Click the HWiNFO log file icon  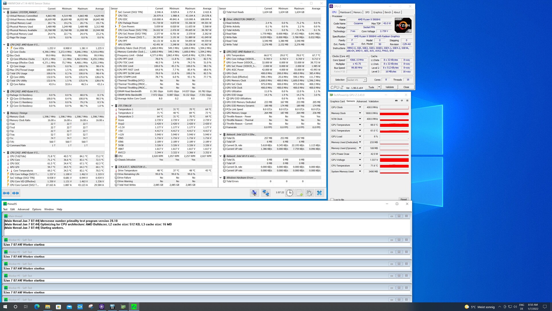pos(300,193)
